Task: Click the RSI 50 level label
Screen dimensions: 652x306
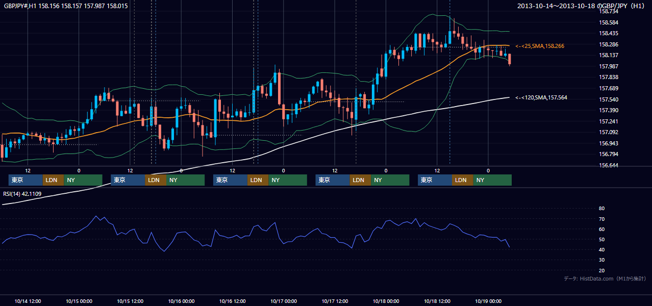Action: (x=601, y=239)
